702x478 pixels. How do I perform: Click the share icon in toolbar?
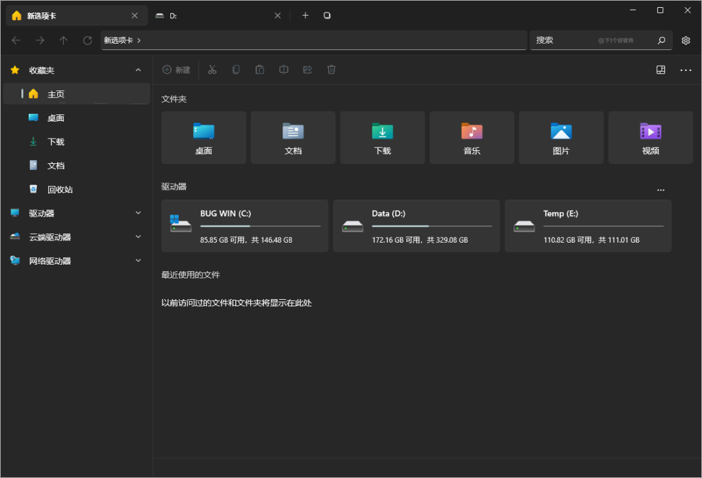[x=307, y=70]
